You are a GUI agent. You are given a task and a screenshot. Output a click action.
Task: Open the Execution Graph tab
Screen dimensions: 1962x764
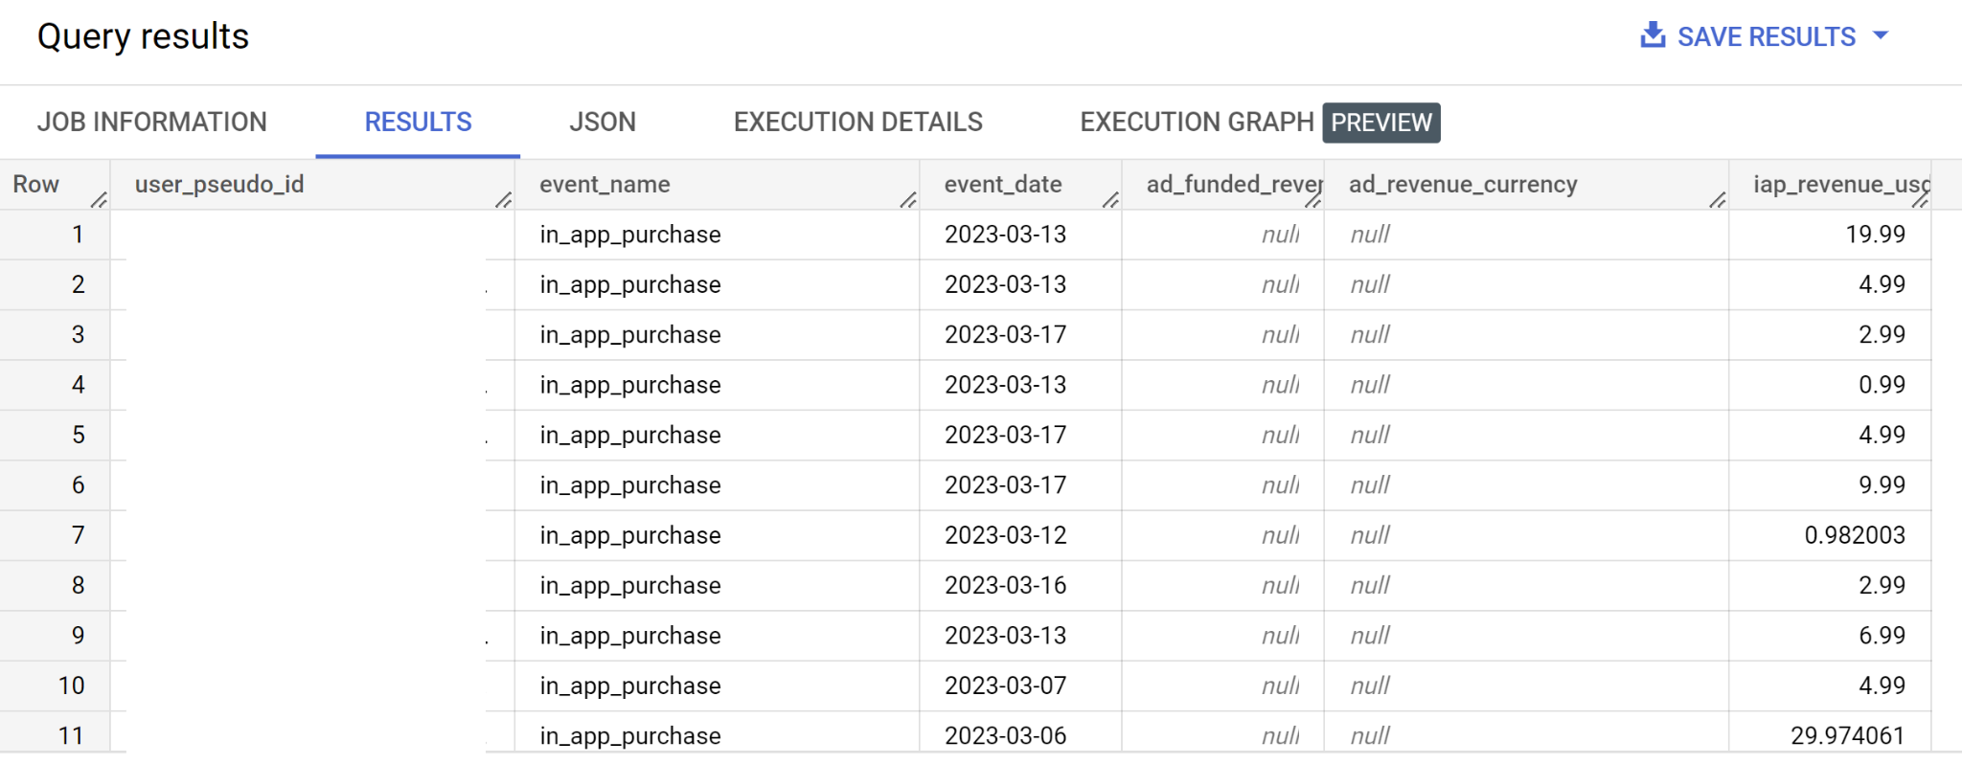pos(1197,122)
